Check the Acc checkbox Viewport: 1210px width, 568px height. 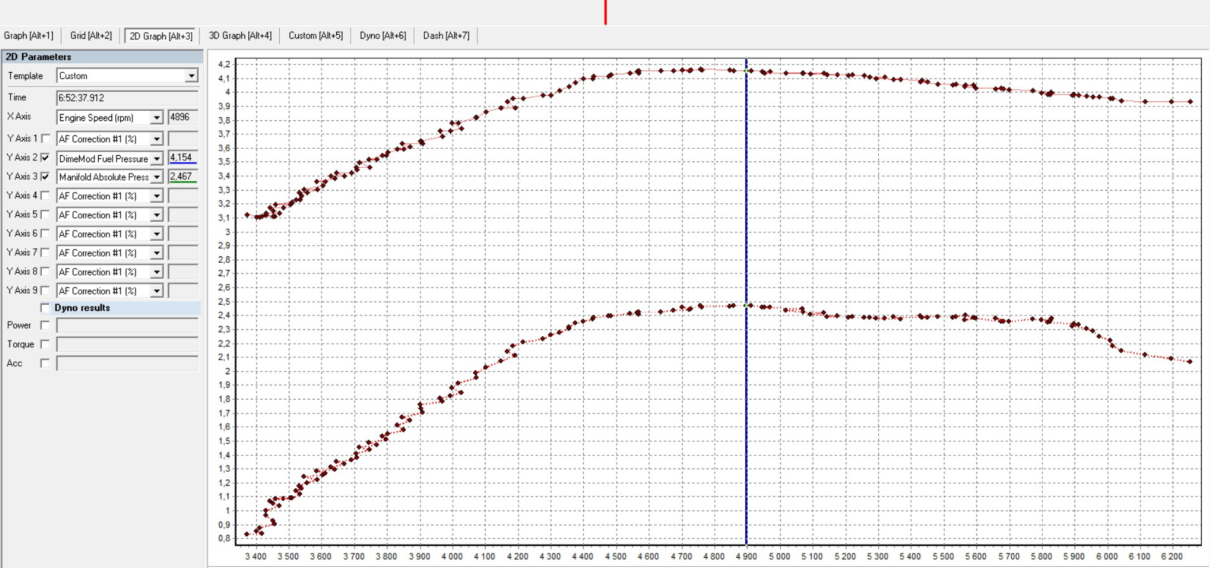pyautogui.click(x=45, y=363)
